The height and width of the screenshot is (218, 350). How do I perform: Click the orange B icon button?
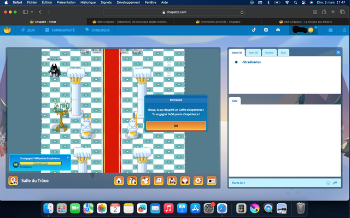pos(159,181)
